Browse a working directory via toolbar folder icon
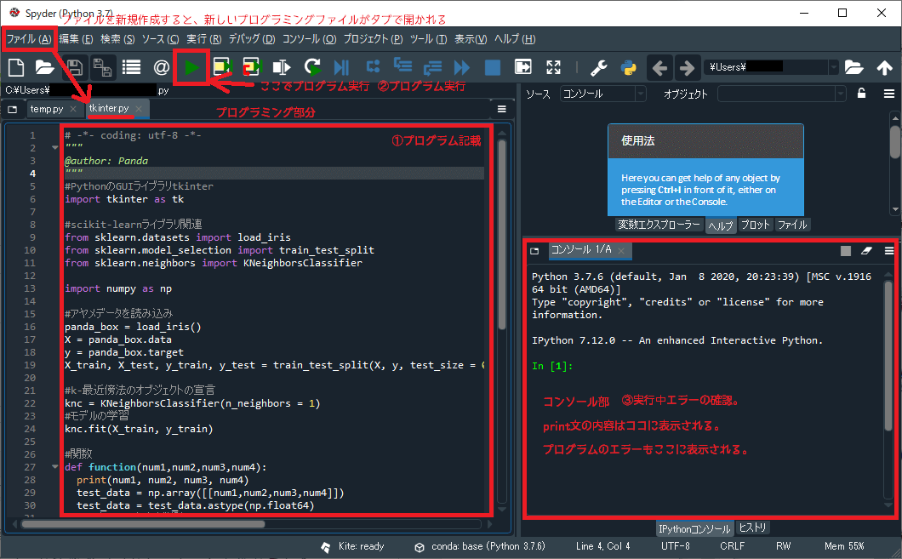The image size is (902, 559). 853,67
